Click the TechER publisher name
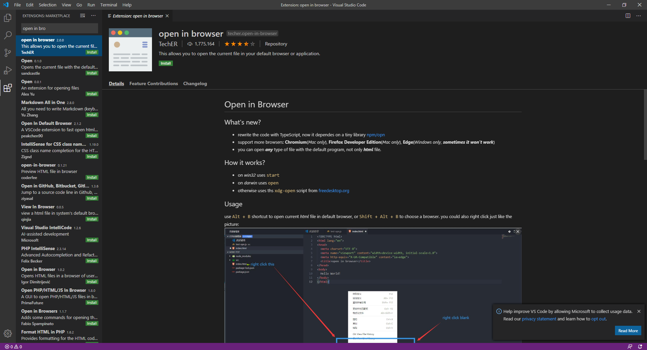 pyautogui.click(x=168, y=44)
